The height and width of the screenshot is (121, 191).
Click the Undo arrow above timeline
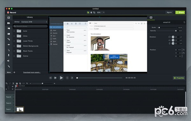(x=7, y=83)
